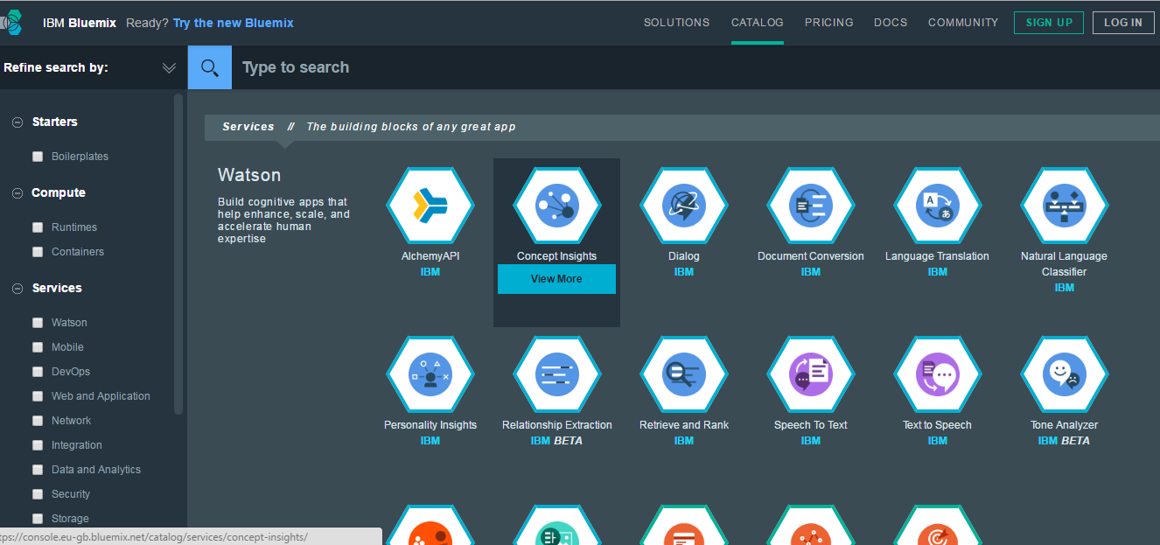
Task: Click the Watson category heading
Action: (249, 176)
